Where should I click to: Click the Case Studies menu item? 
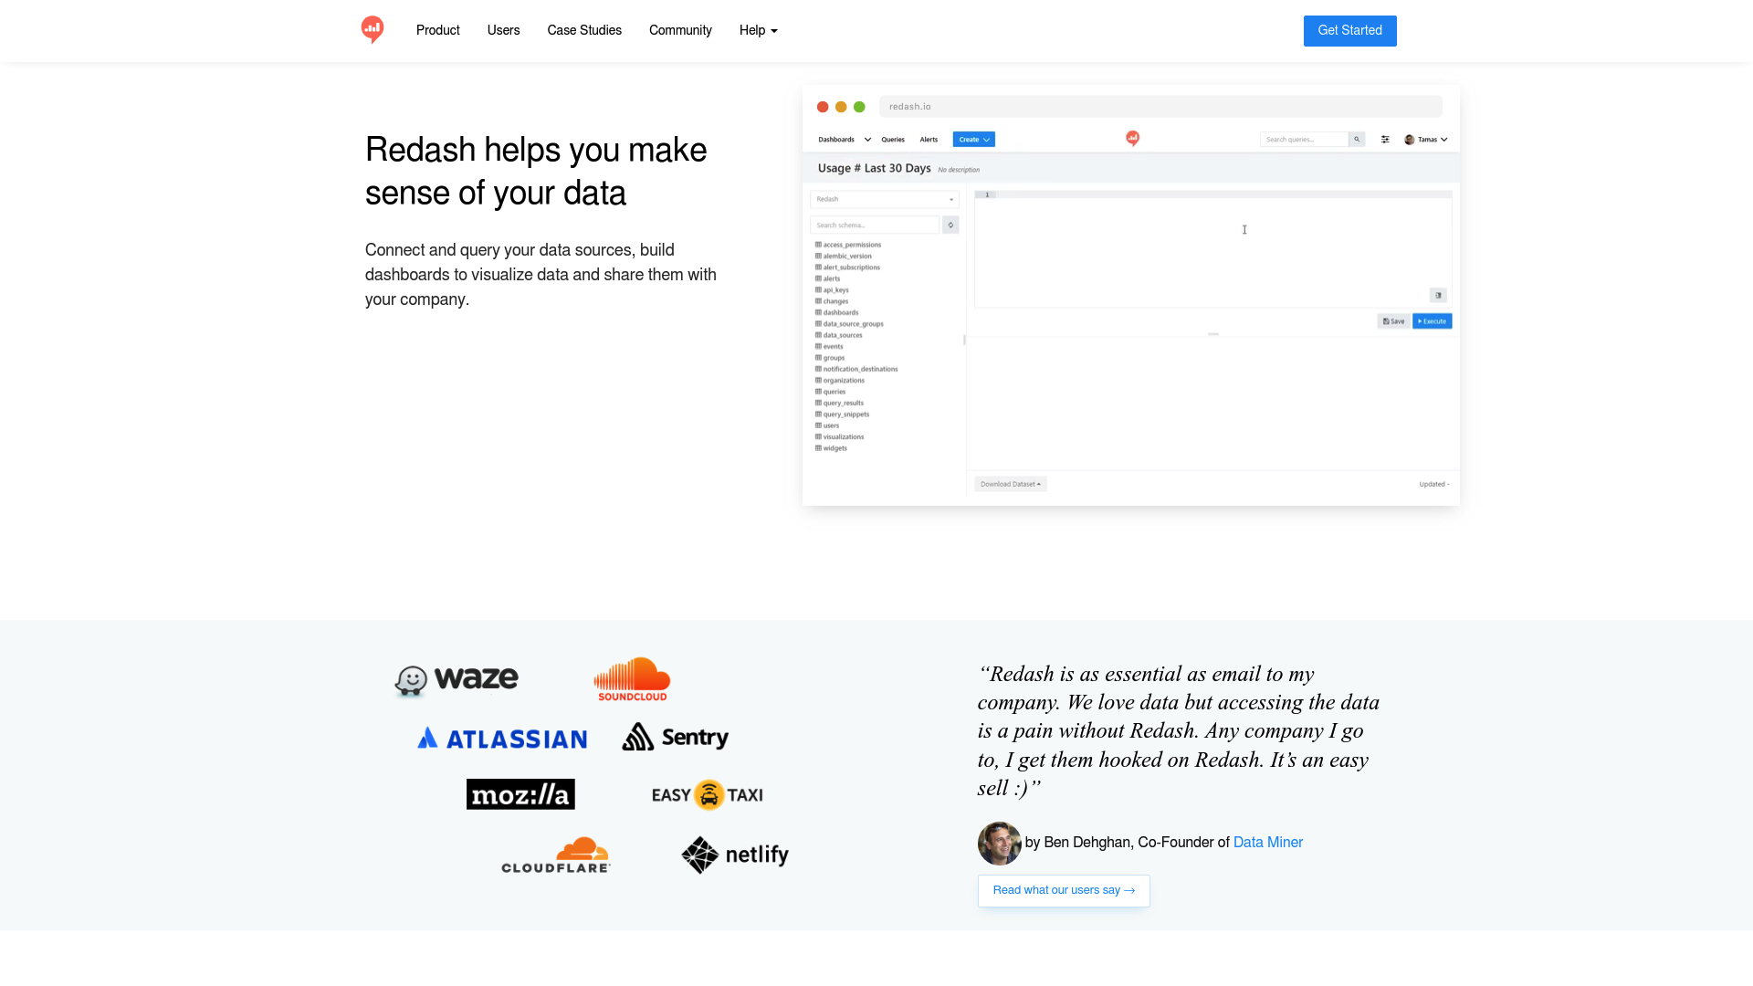click(x=584, y=30)
